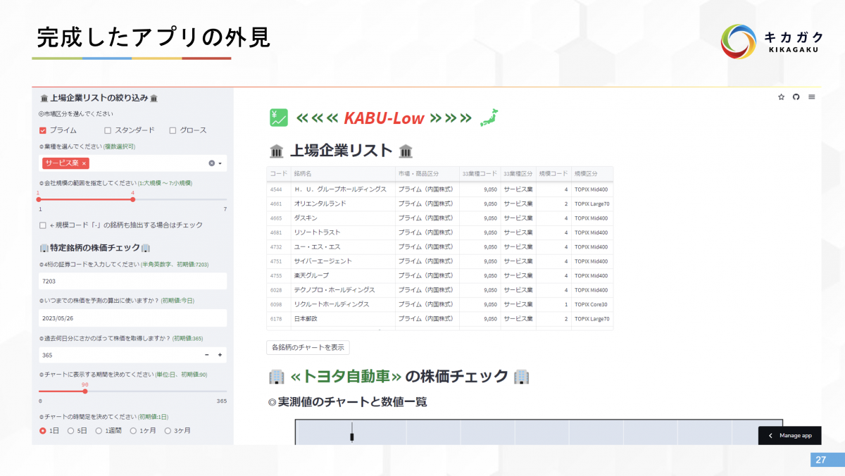845x476 pixels.
Task: Sort table by 規模コード column header
Action: [551, 173]
